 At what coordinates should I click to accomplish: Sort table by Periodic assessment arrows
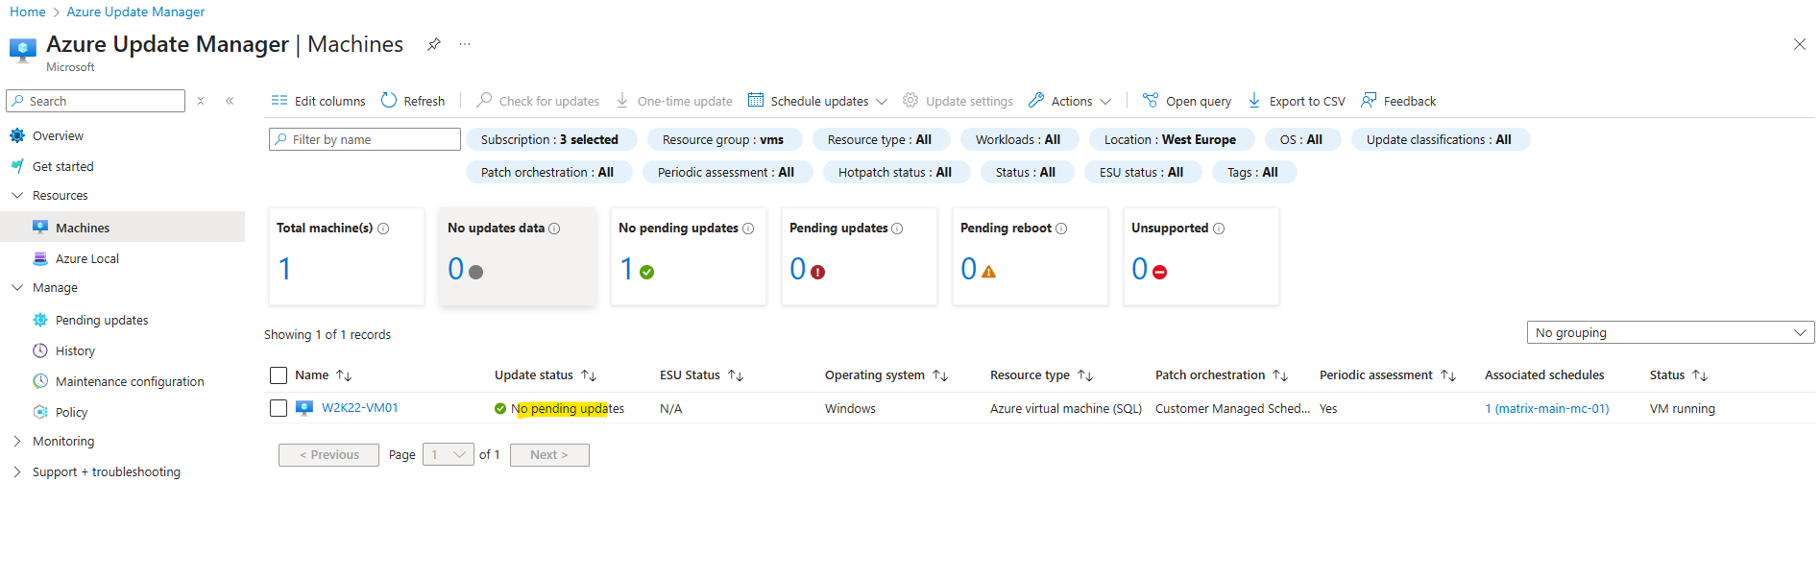point(1448,375)
